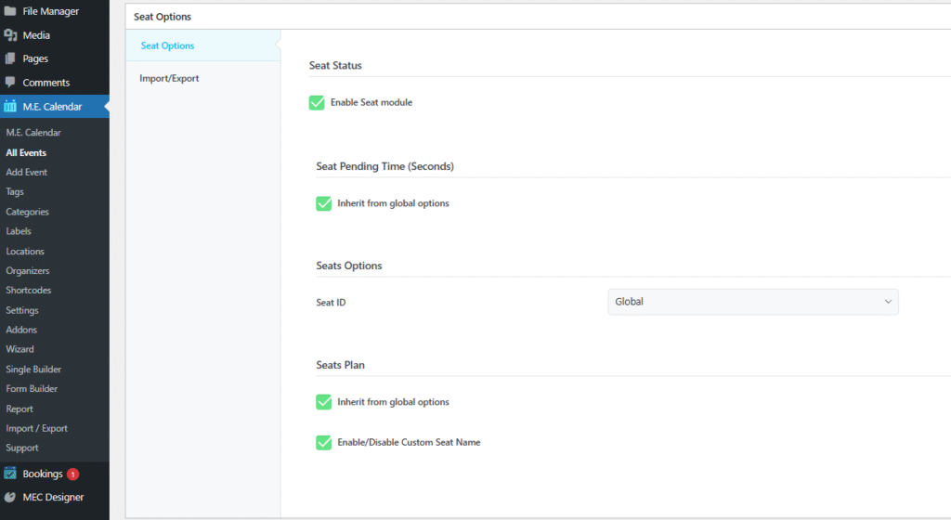The image size is (951, 520).
Task: Click the File Manager folder icon
Action: pyautogui.click(x=10, y=11)
